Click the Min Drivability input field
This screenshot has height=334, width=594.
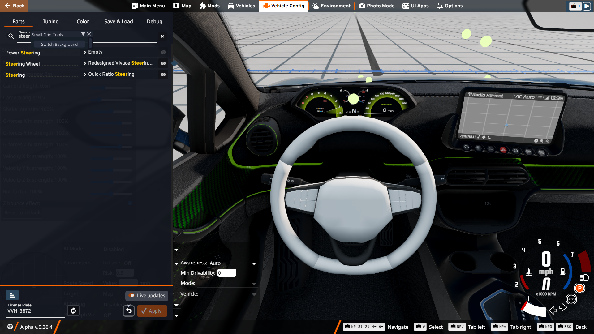point(226,273)
